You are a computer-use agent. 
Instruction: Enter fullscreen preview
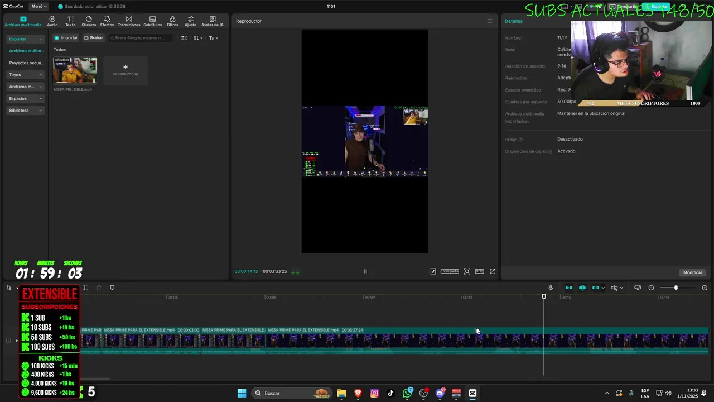[x=493, y=271]
